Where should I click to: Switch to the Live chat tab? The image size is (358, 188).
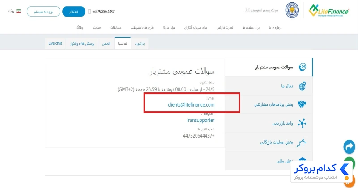point(55,43)
